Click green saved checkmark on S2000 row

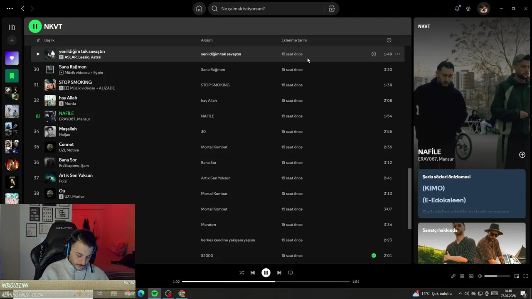click(x=374, y=255)
